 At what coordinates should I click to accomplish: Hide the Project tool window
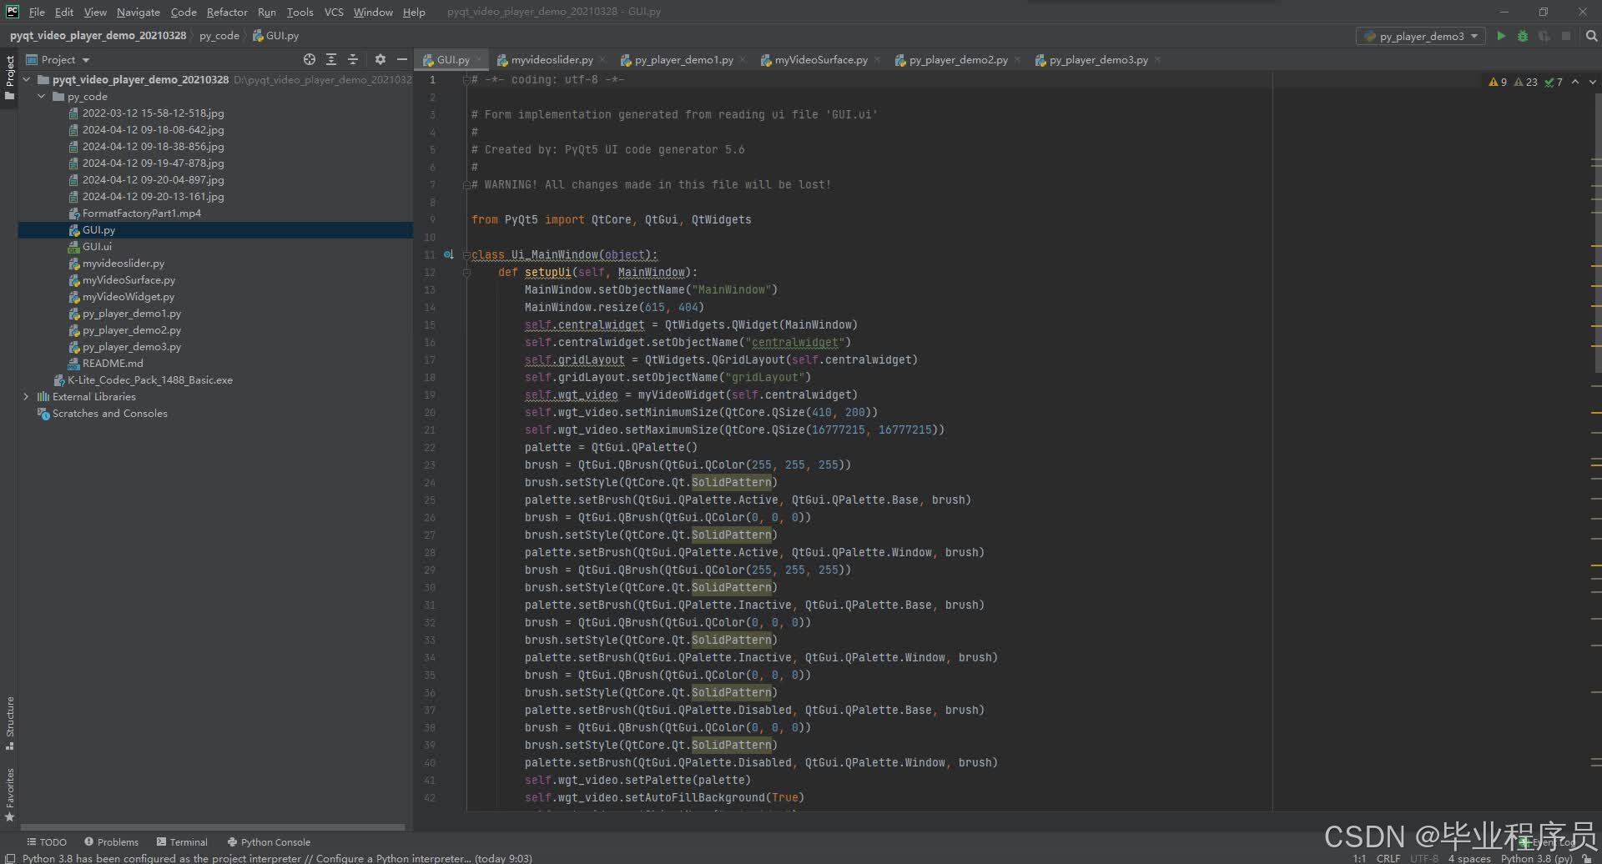tap(401, 59)
